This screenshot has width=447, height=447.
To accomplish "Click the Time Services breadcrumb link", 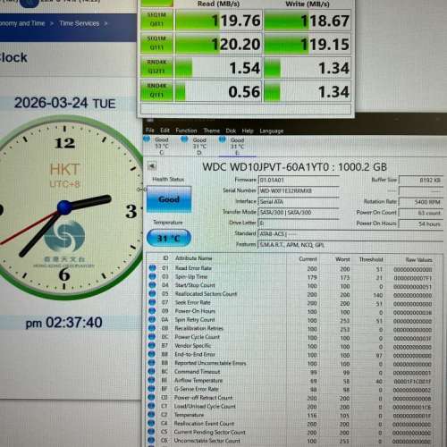I will click(79, 23).
